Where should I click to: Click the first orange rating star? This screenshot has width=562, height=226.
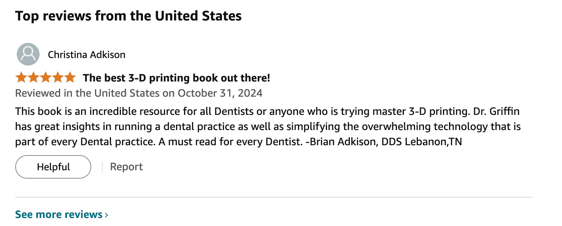[x=21, y=78]
